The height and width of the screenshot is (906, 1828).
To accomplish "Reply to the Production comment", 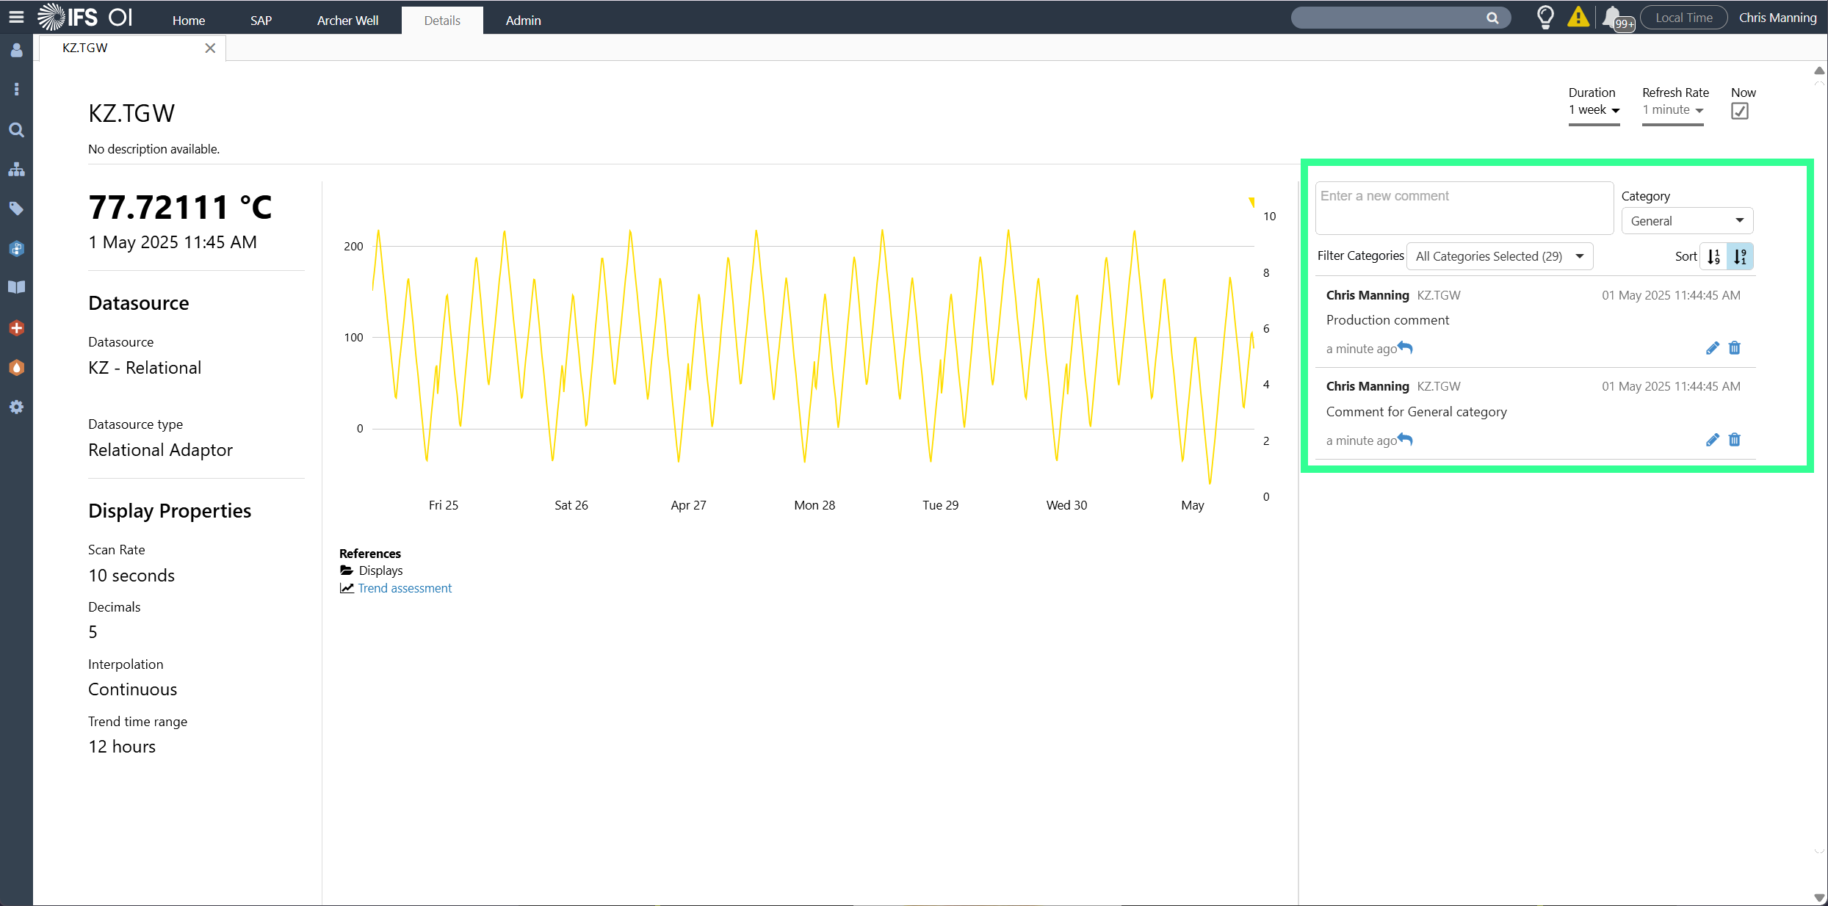I will coord(1405,347).
